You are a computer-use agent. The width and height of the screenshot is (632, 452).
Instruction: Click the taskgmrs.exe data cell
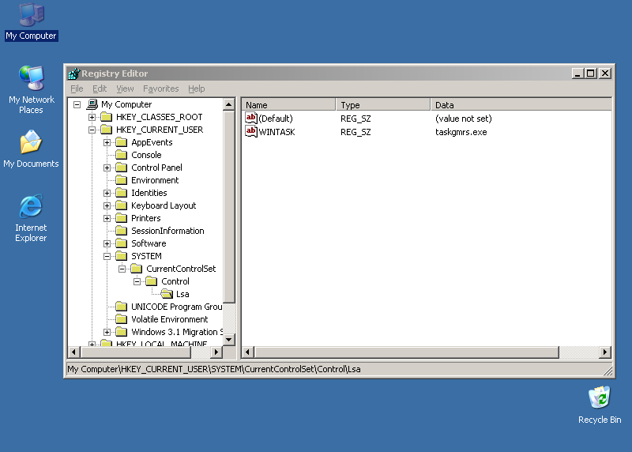[461, 132]
